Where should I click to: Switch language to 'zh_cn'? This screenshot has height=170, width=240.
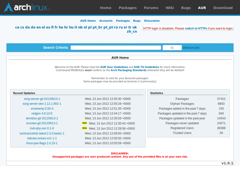(132, 31)
